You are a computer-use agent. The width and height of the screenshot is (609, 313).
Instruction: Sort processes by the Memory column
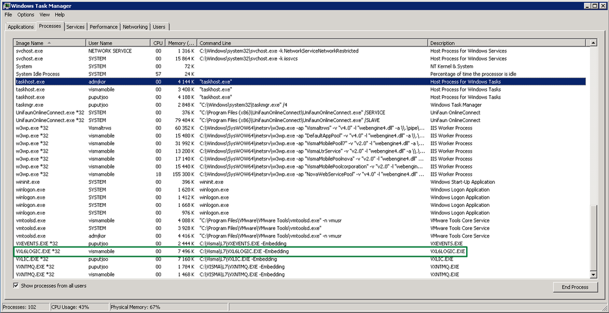[181, 43]
